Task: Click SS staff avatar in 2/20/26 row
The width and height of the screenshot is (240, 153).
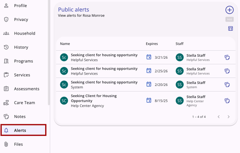Action: [179, 85]
